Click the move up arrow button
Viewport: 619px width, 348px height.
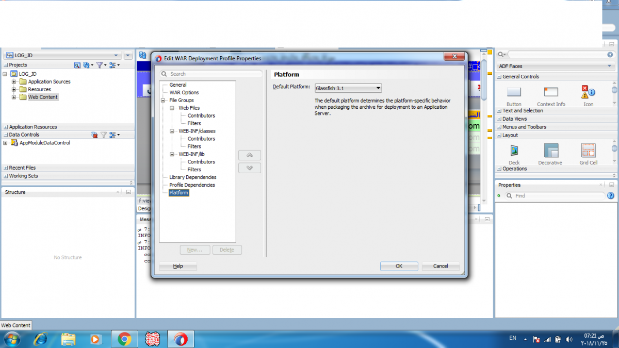(250, 155)
